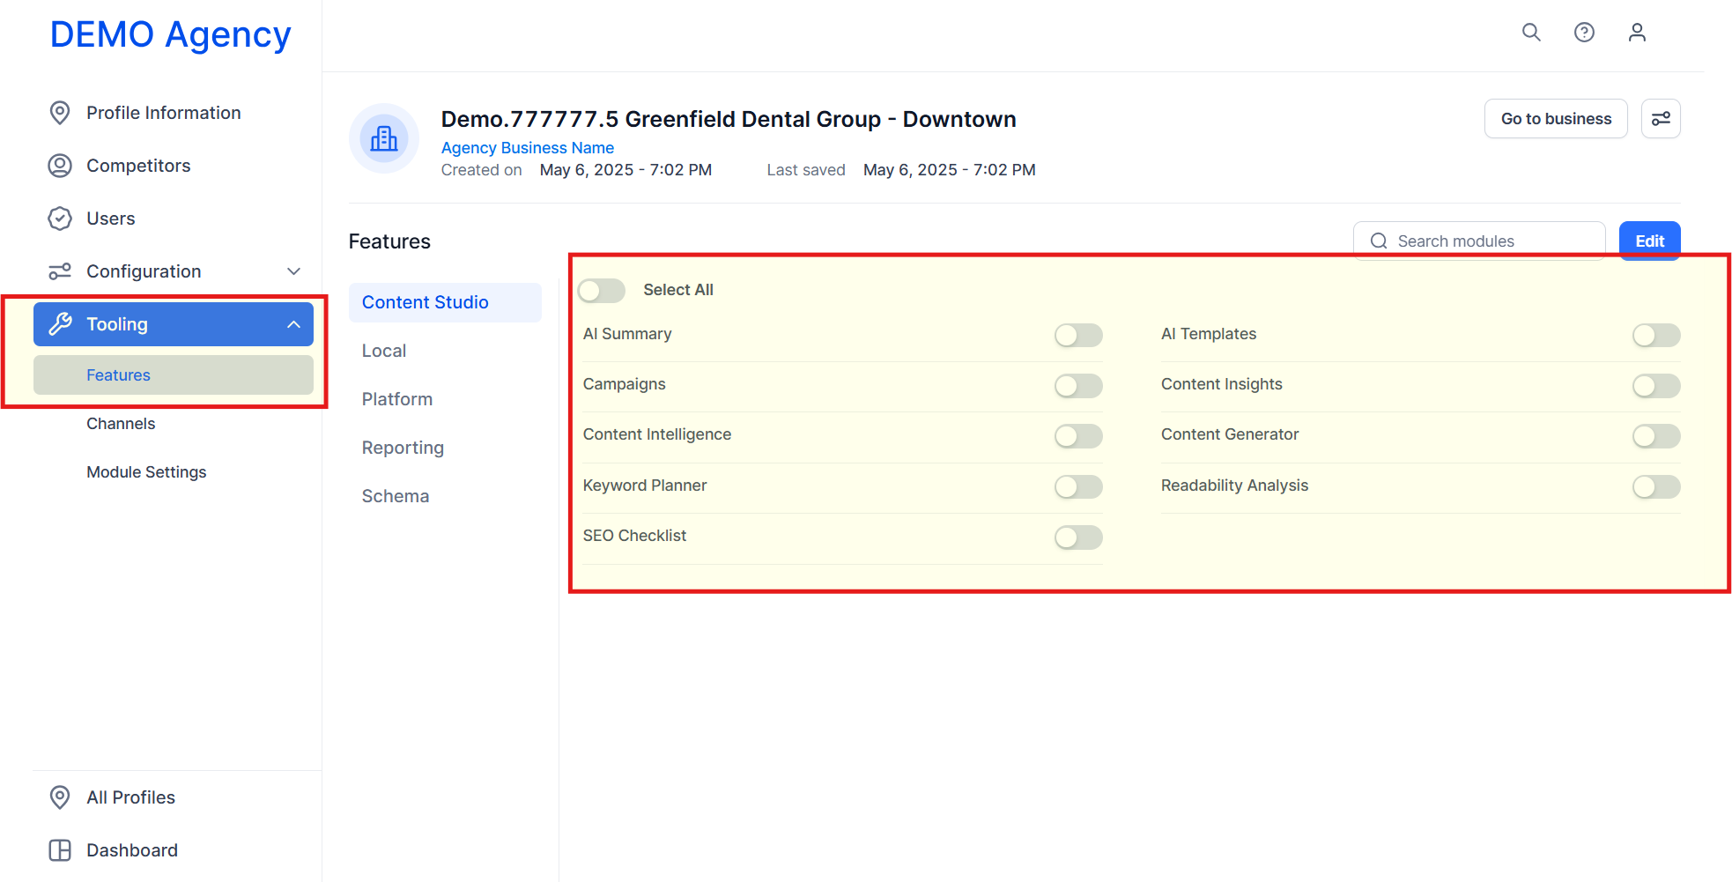Image resolution: width=1732 pixels, height=882 pixels.
Task: Click the Last saved date value
Action: click(950, 170)
